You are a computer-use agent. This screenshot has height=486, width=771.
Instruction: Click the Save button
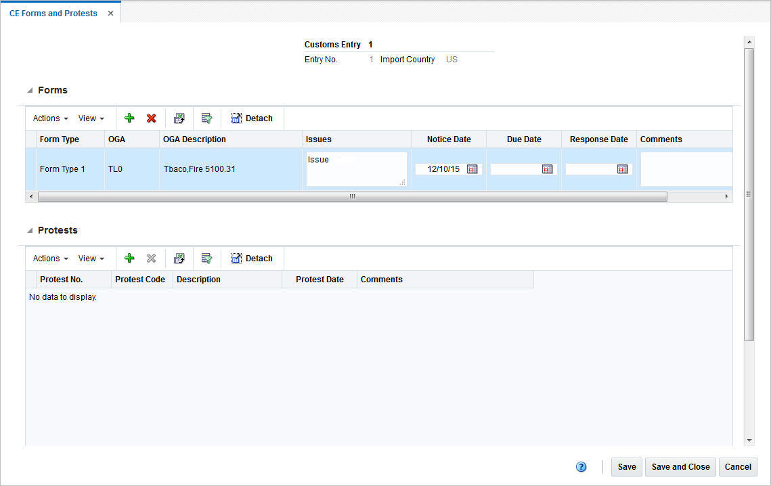[x=626, y=467]
